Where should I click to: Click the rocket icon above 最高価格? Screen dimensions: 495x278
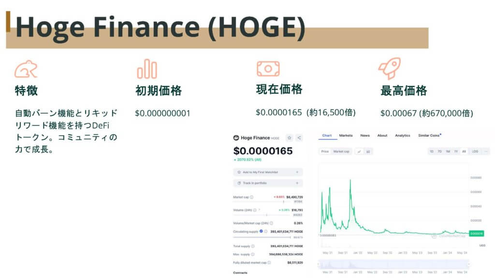(390, 68)
